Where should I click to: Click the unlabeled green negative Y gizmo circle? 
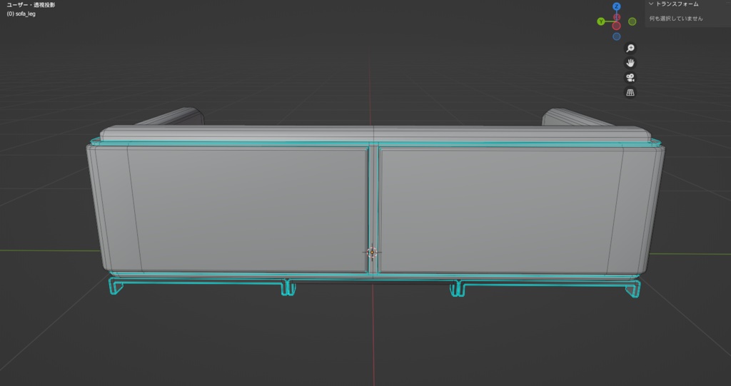632,21
